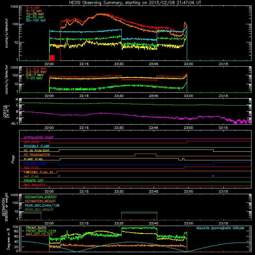This screenshot has height=255, width=255.
Task: Click counts/s/detector axis title of MeV panel
Action: coord(6,80)
